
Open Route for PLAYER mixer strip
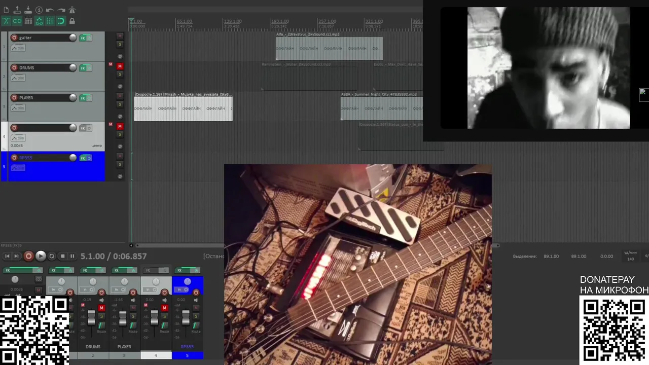pyautogui.click(x=133, y=326)
